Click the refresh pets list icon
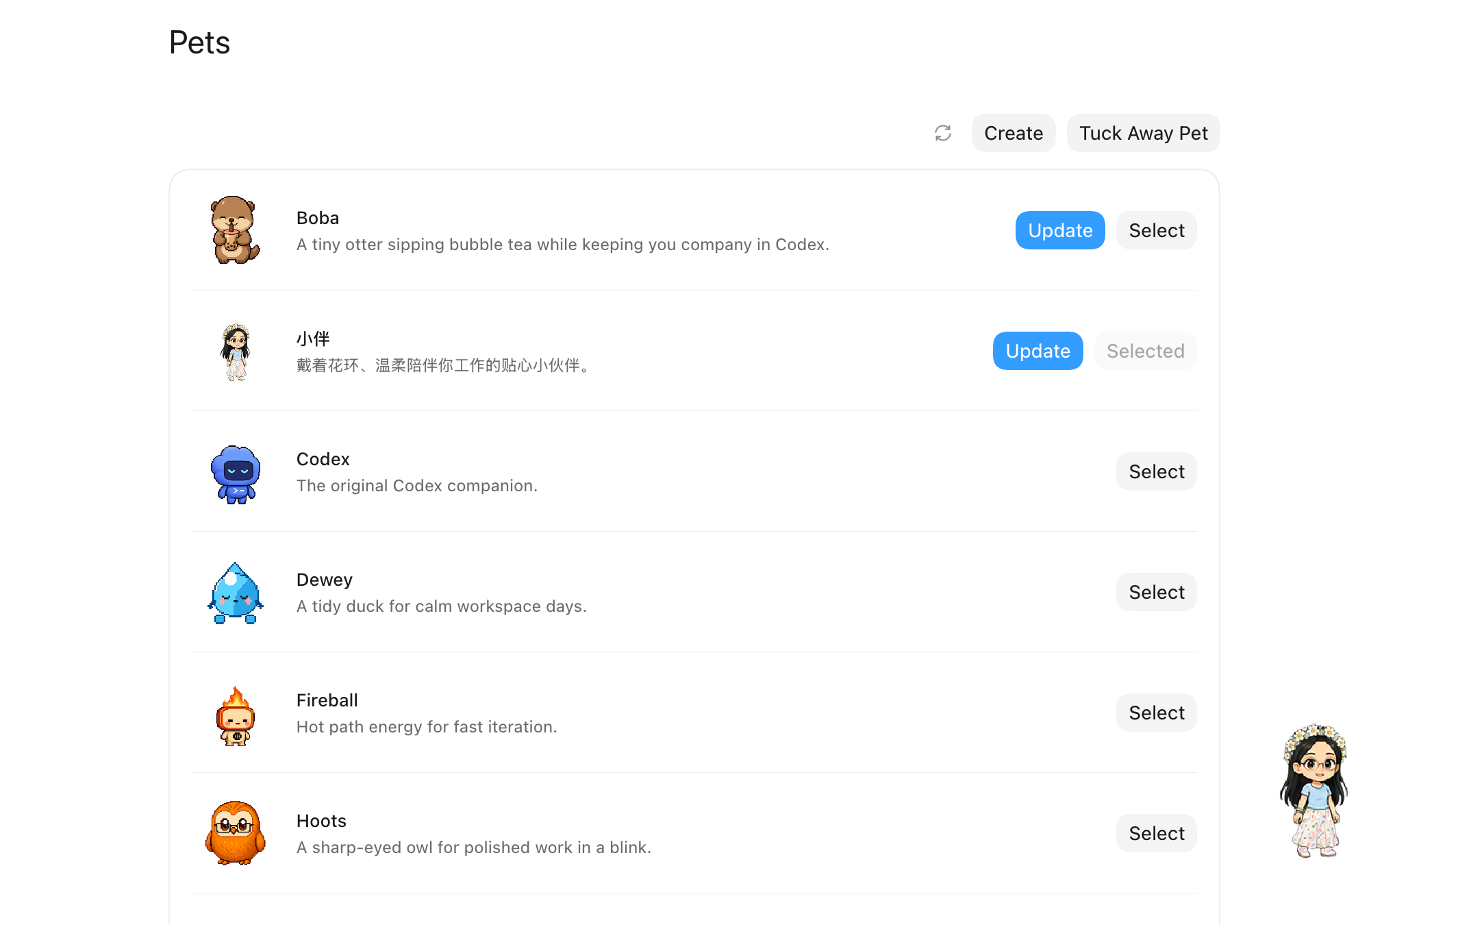 [943, 133]
